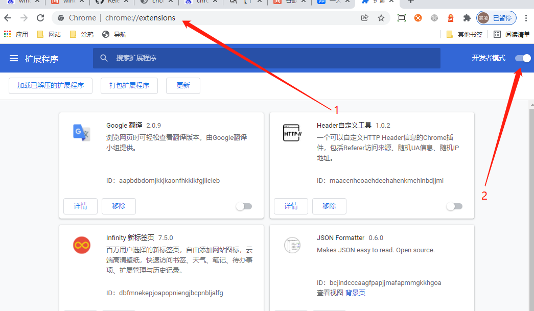The image size is (534, 311).
Task: Go back to the previous page
Action: coord(8,18)
